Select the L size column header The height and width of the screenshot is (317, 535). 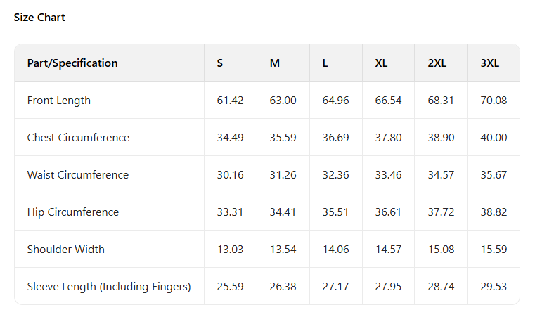tap(325, 63)
